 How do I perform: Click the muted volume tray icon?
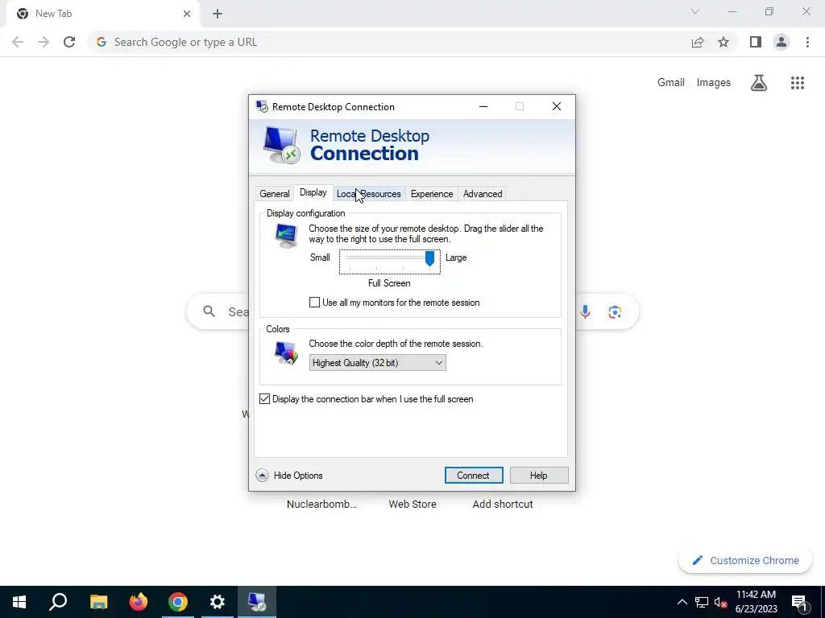[x=720, y=602]
